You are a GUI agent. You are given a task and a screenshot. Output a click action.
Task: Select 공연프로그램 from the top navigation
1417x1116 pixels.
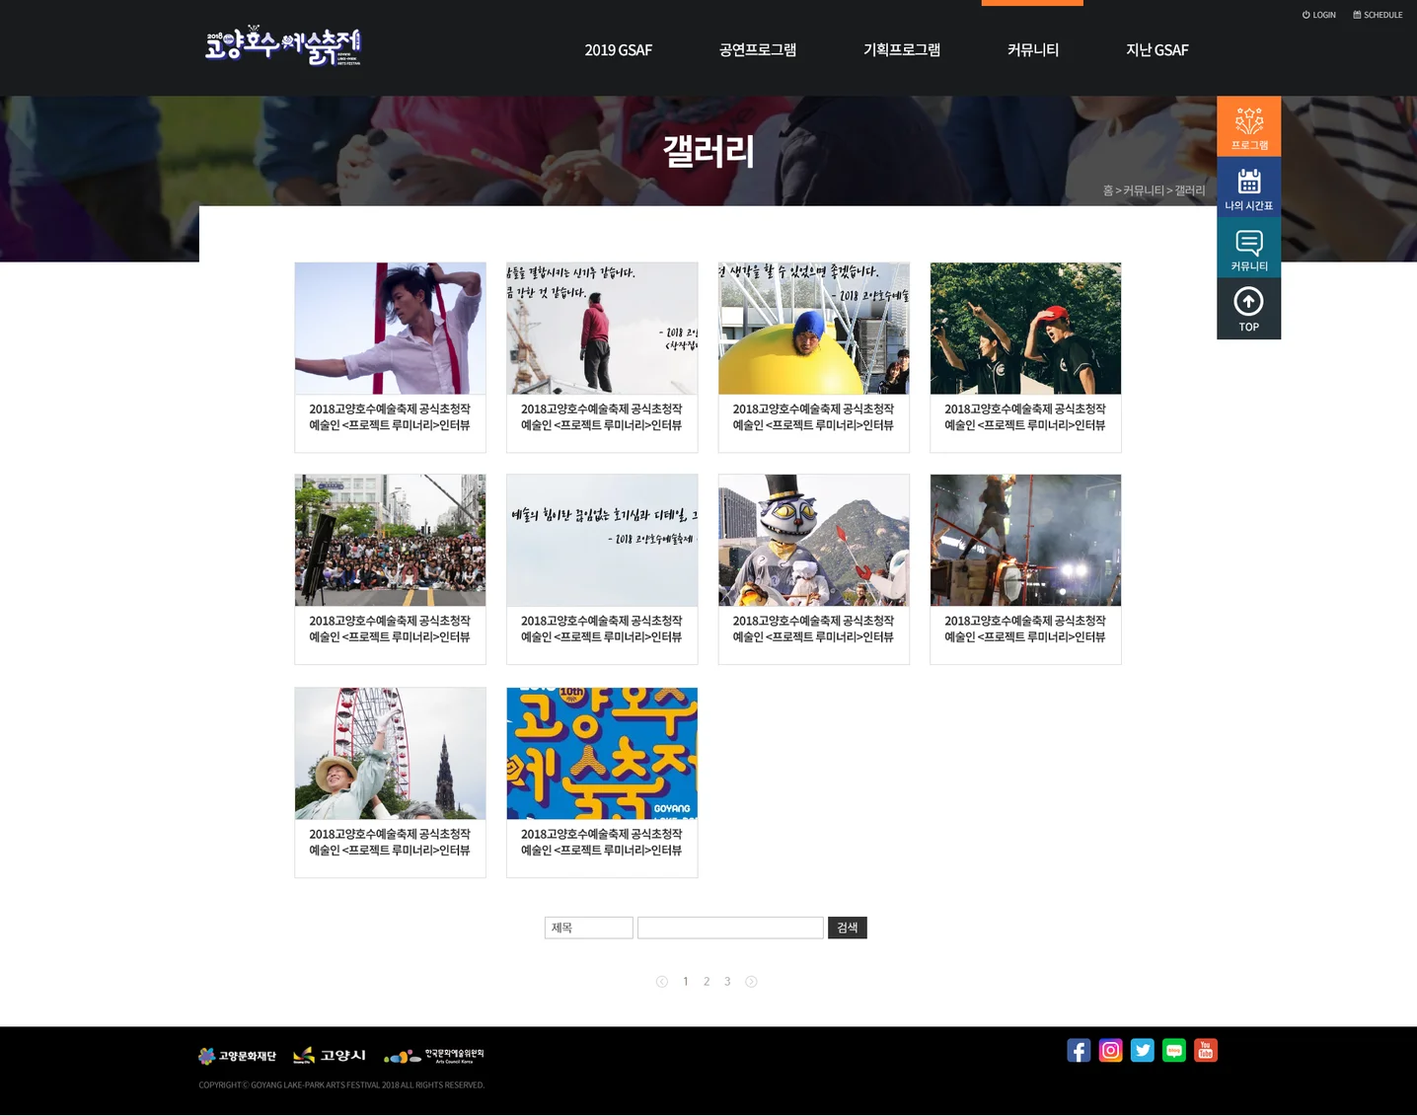click(x=758, y=49)
